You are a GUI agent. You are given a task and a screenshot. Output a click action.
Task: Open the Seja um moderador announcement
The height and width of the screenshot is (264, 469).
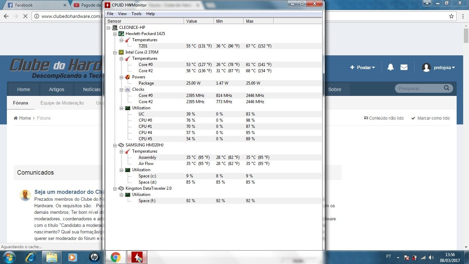(68, 192)
